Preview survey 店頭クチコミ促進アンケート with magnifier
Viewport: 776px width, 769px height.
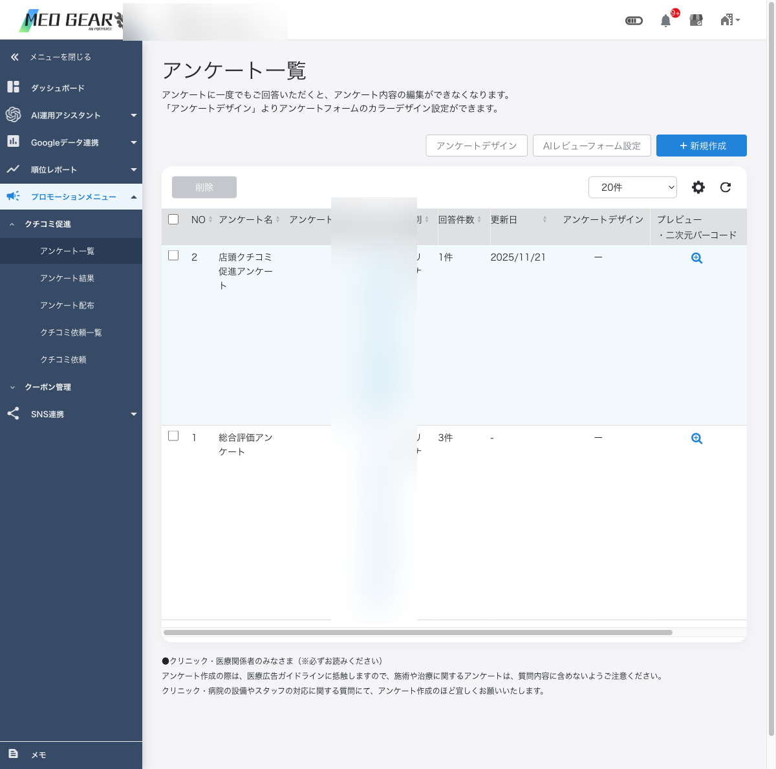(696, 258)
